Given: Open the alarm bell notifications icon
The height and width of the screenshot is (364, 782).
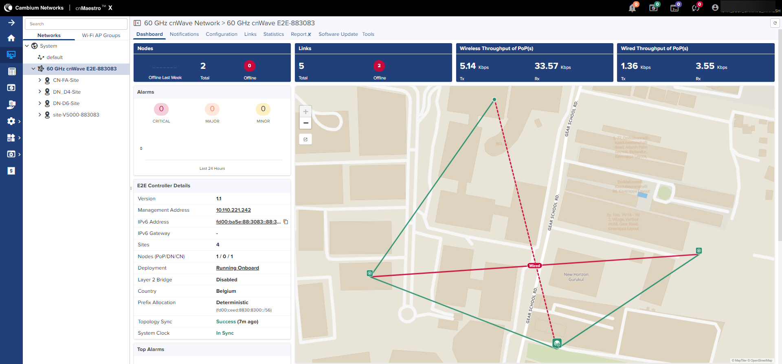Looking at the screenshot, I should (x=632, y=8).
